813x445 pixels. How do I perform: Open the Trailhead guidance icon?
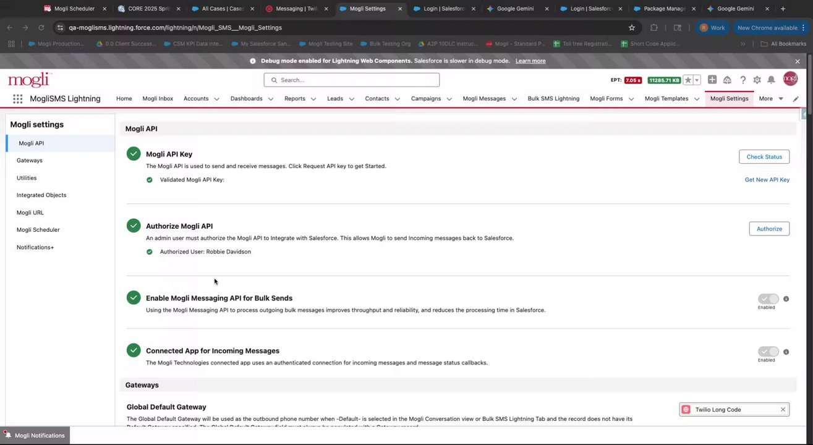pyautogui.click(x=727, y=80)
